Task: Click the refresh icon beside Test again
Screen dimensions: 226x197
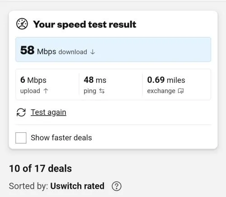Action: tap(21, 113)
